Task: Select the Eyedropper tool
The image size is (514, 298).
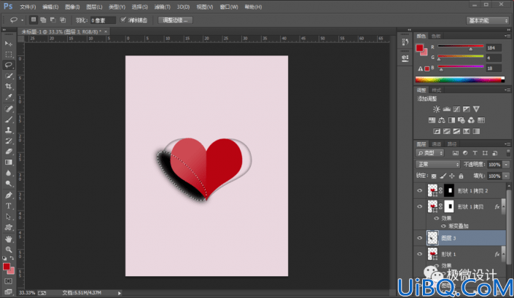Action: pos(9,97)
